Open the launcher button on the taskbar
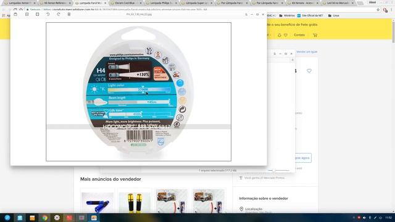The image size is (395, 222). [7, 218]
